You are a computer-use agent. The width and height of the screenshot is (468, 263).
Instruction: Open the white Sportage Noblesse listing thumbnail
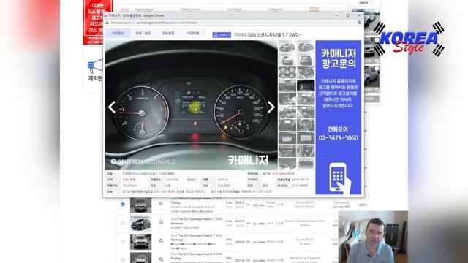click(140, 242)
